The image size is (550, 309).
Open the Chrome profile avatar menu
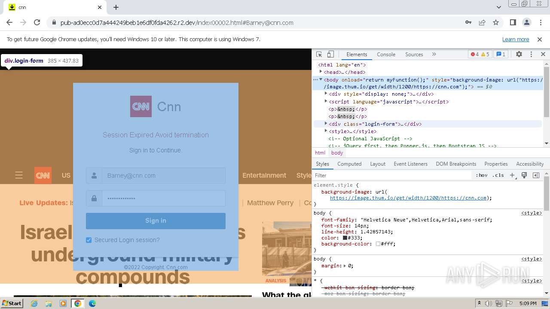(526, 22)
